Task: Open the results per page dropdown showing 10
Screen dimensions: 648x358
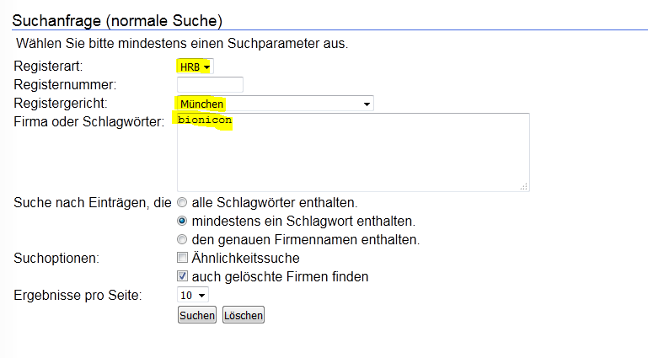Action: coord(192,296)
